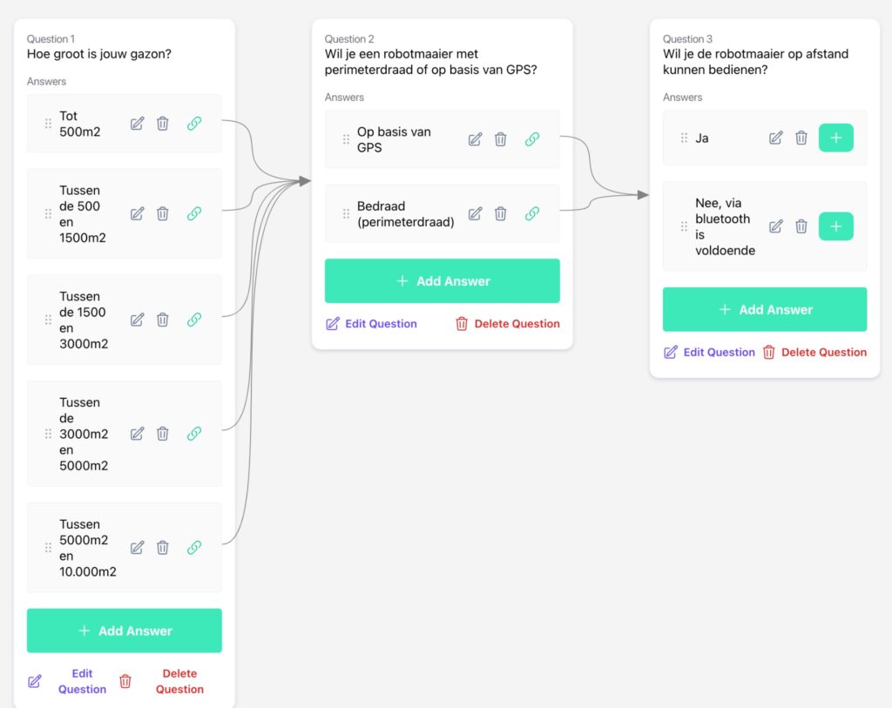Edit the 'Ja' answer
The image size is (892, 708).
pos(776,138)
